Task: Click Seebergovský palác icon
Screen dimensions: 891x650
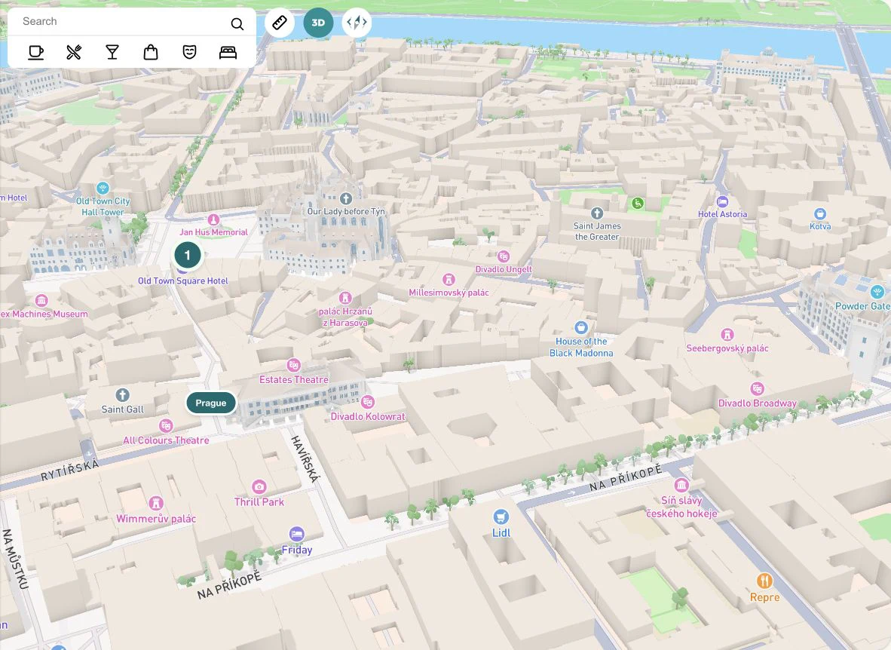Action: point(727,334)
